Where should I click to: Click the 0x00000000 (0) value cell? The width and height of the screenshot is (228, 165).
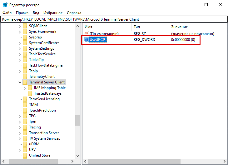pyautogui.click(x=183, y=40)
